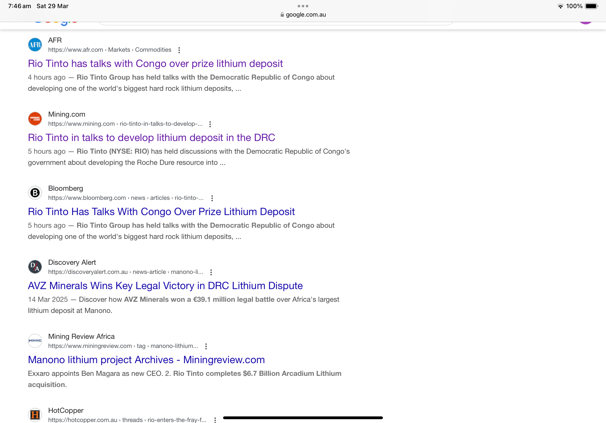
Task: Open "AVZ Minerals Wins Key Legal Victory" link
Action: tap(165, 286)
